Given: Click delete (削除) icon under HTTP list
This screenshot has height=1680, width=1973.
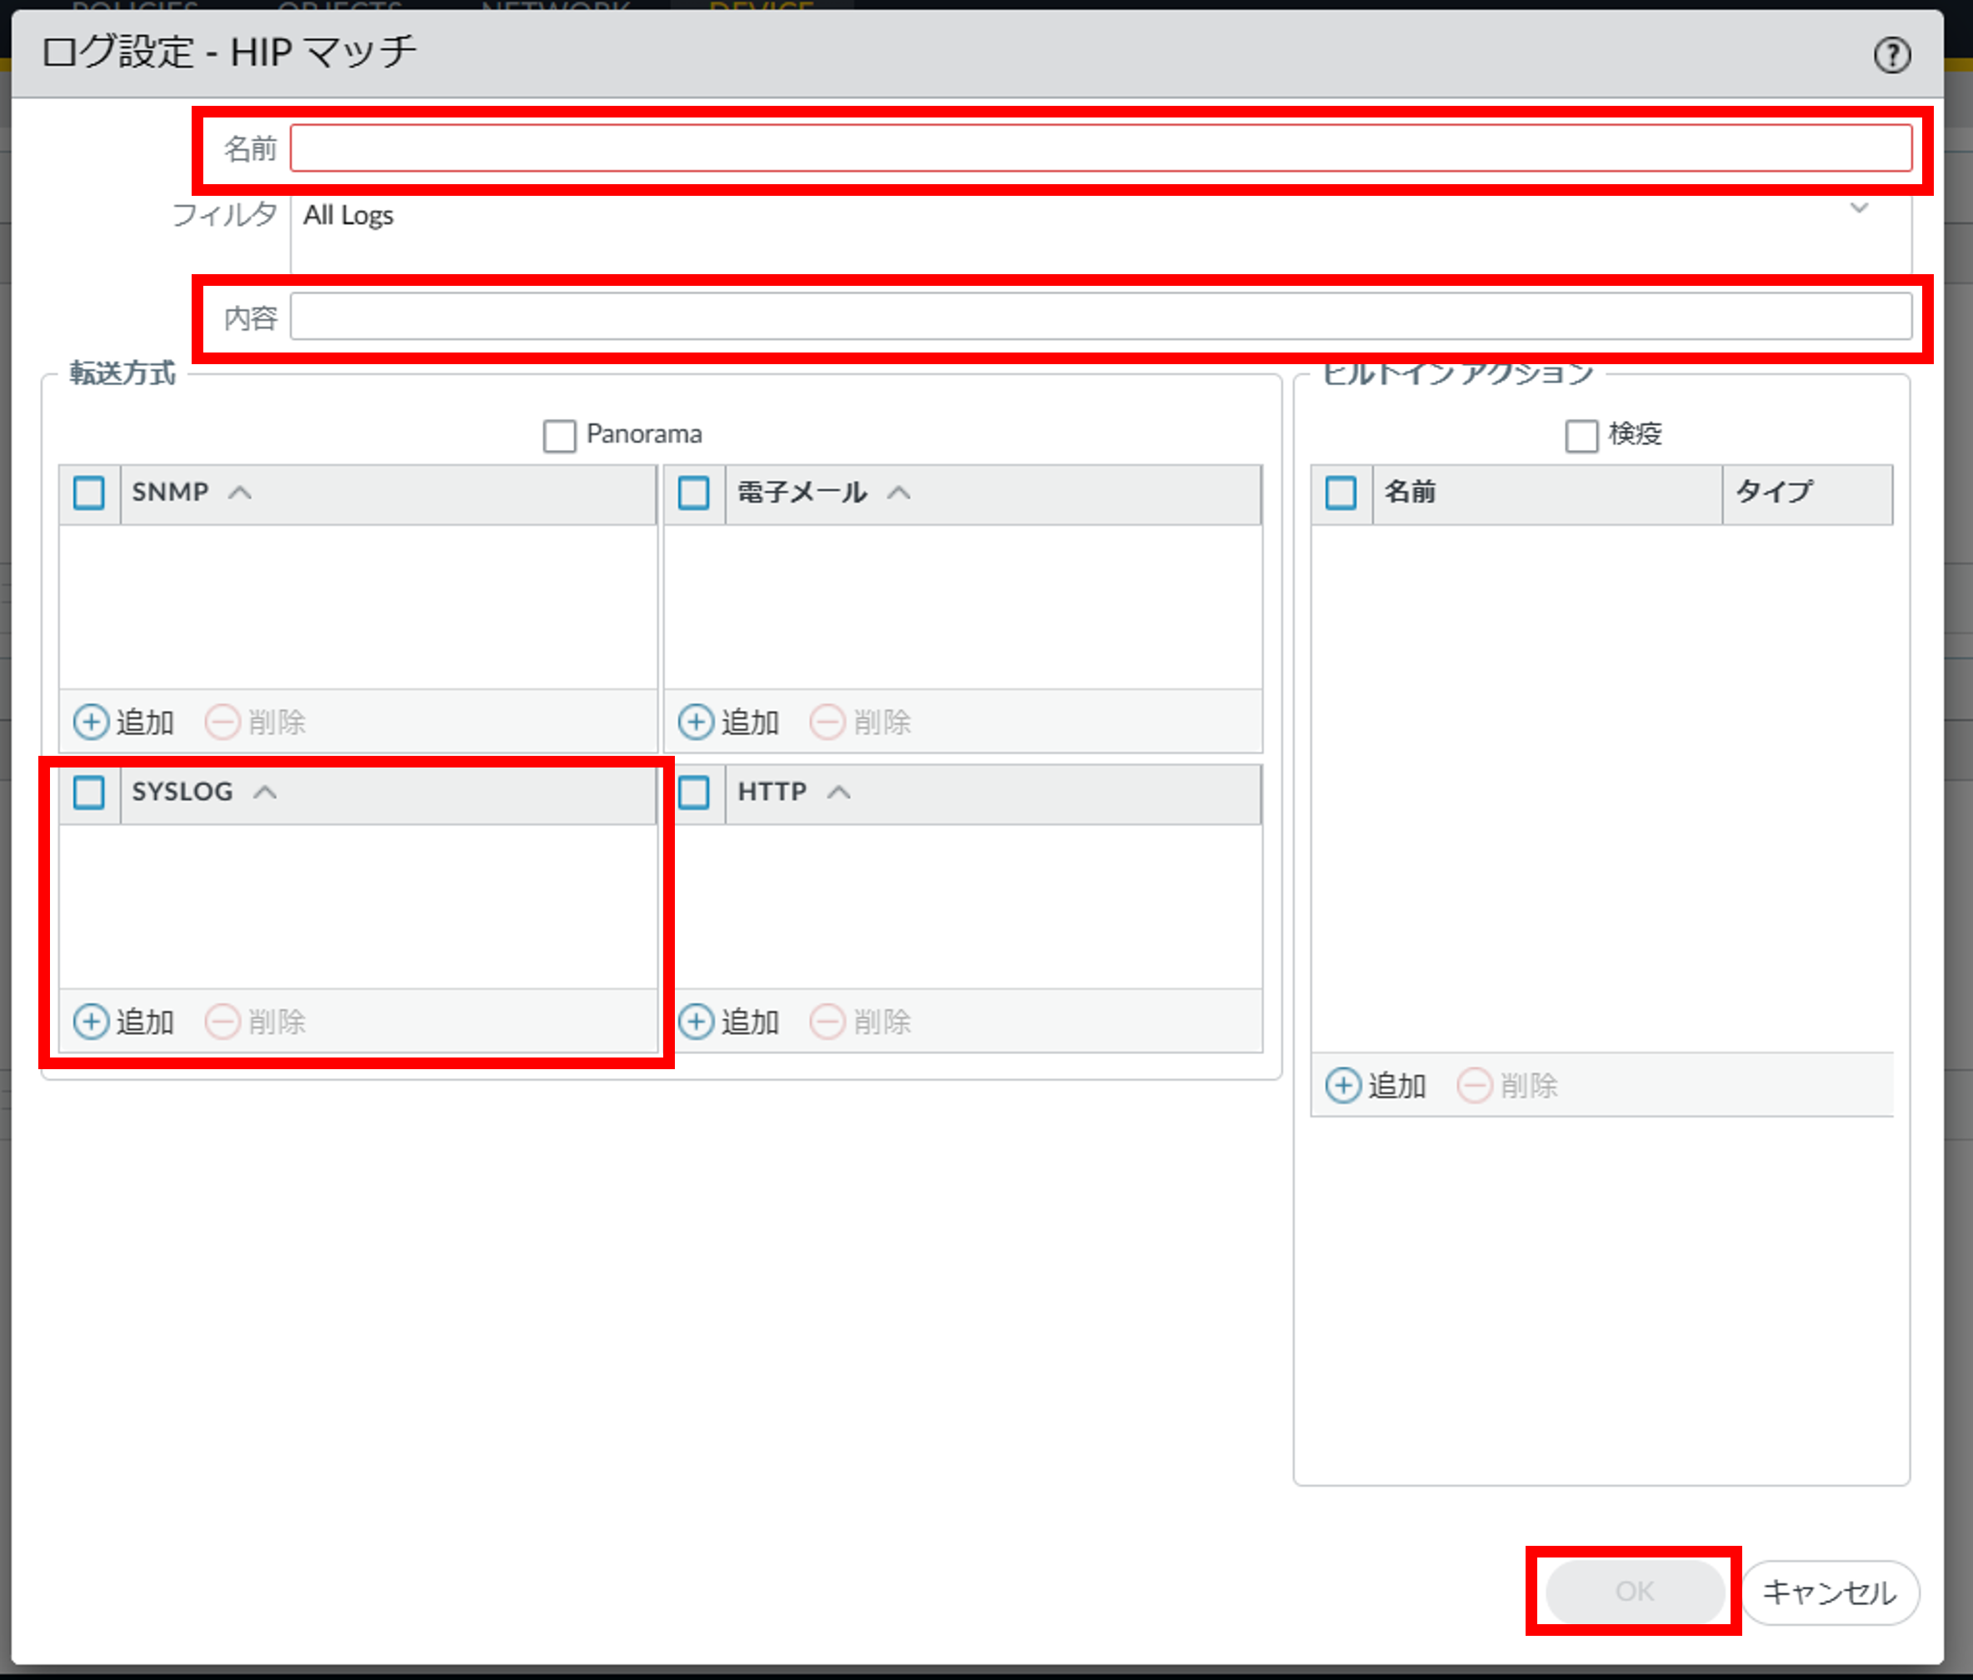Looking at the screenshot, I should pyautogui.click(x=827, y=1021).
